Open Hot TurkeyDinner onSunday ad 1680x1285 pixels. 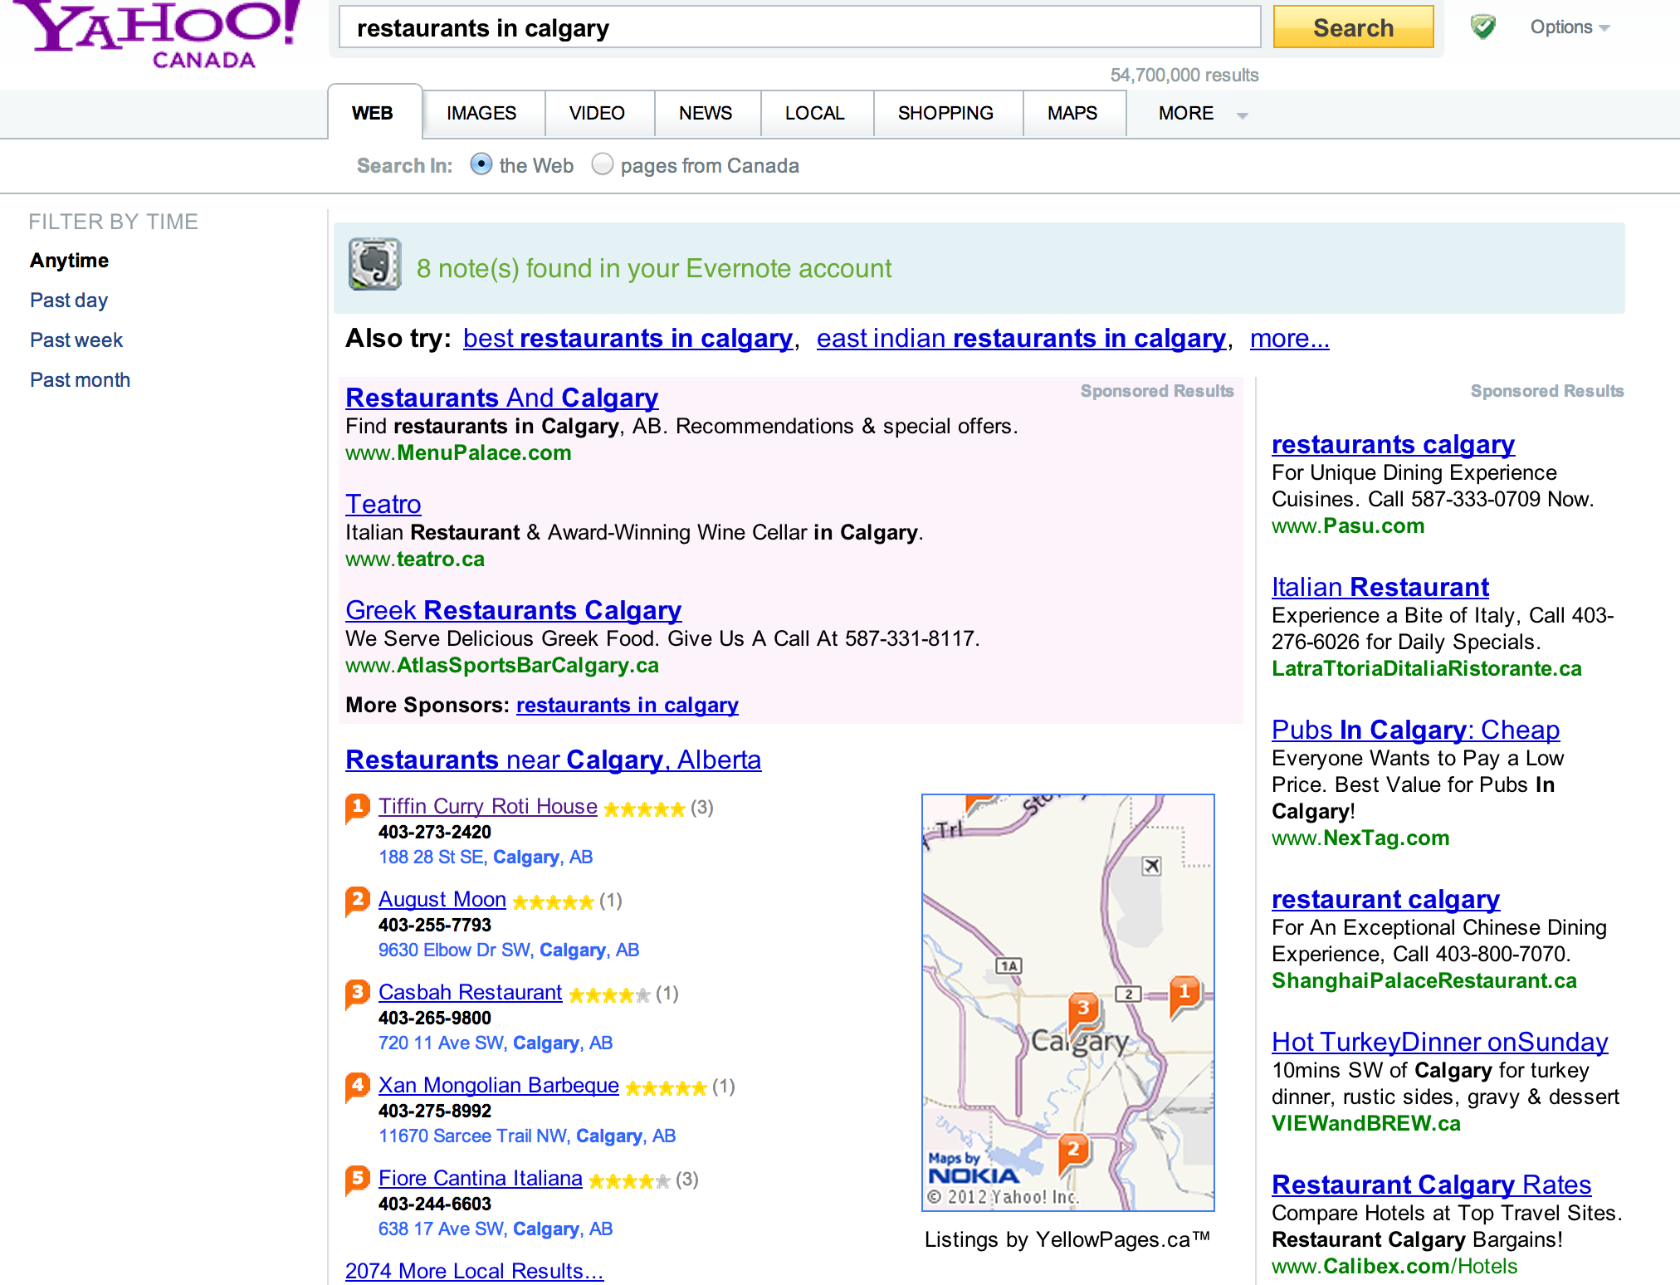1440,1042
